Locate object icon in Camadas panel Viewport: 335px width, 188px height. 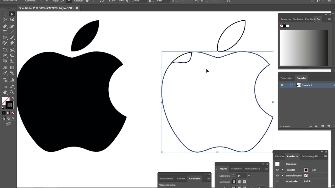click(x=311, y=126)
